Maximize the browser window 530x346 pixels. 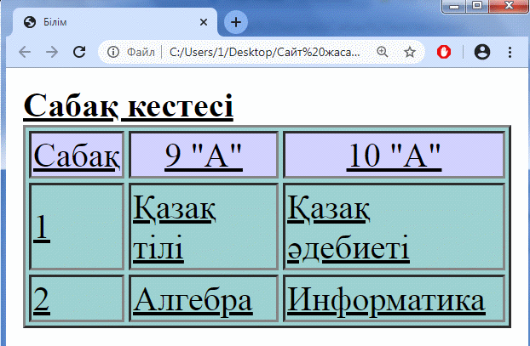477,6
